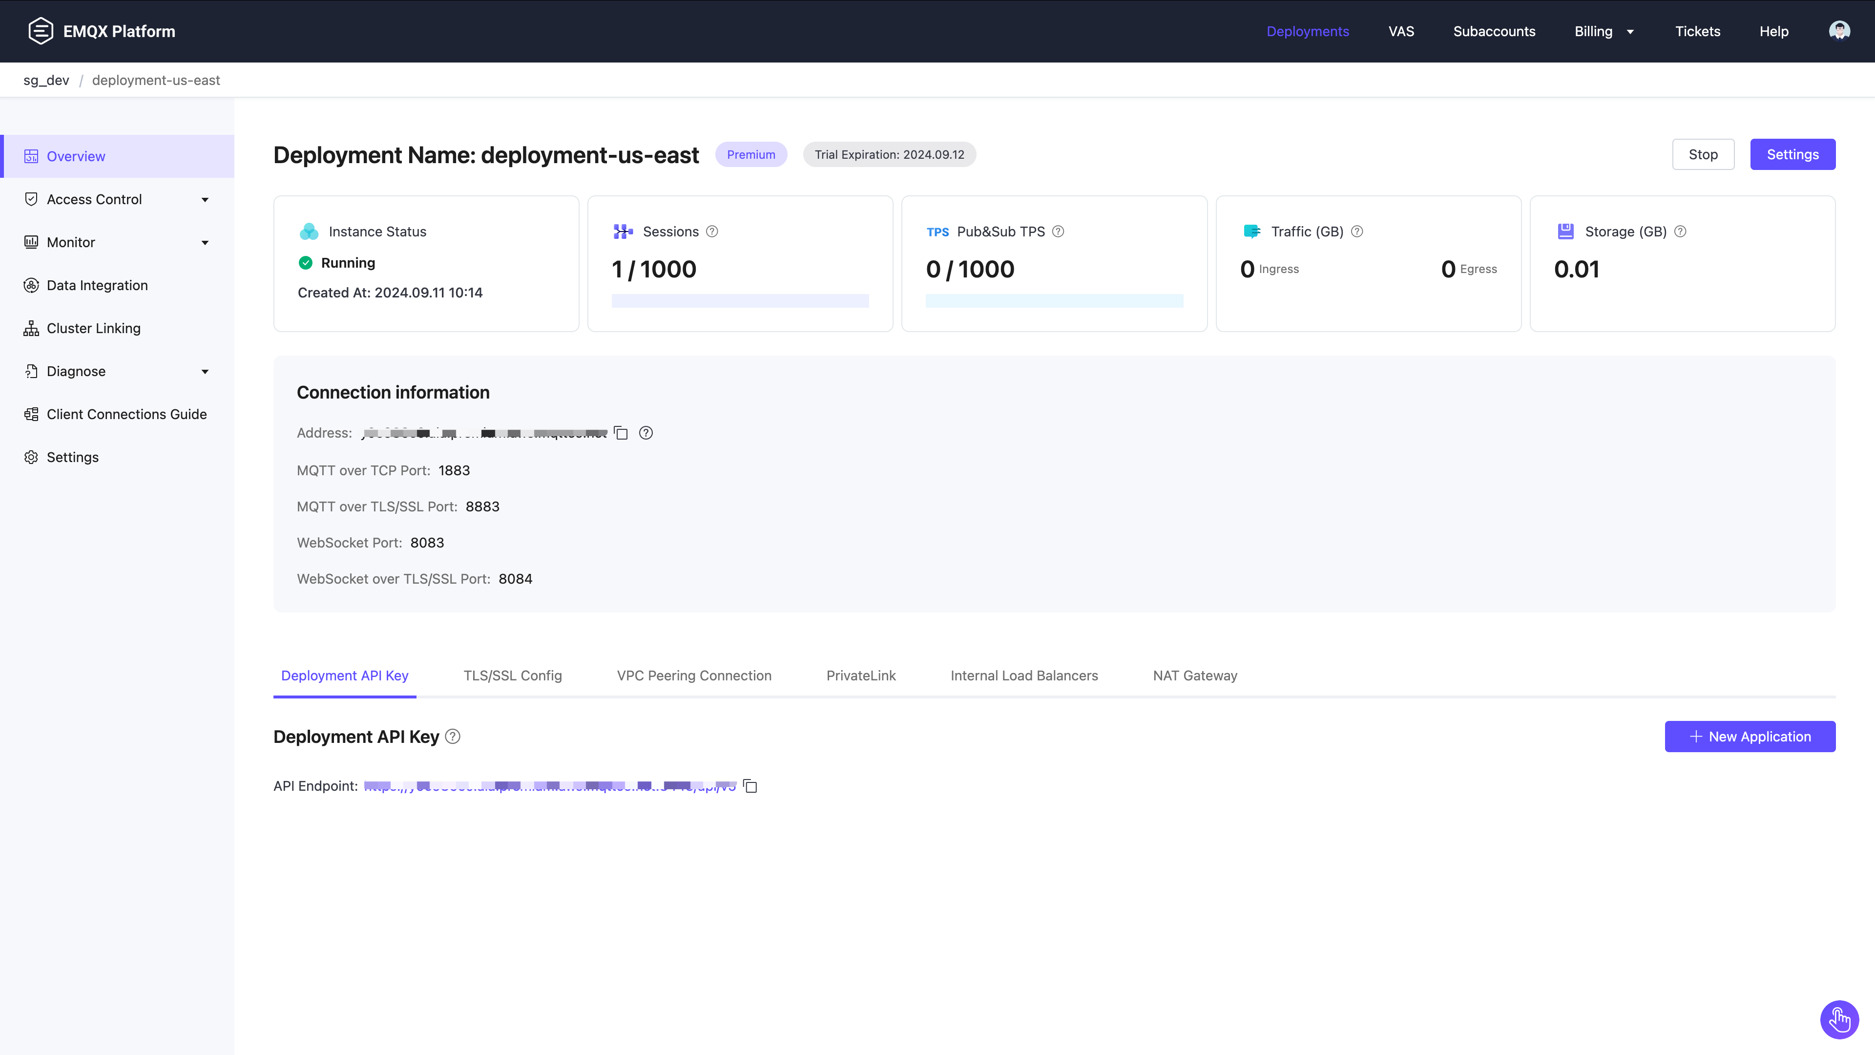Click the Storage card icon
1875x1055 pixels.
(x=1565, y=232)
